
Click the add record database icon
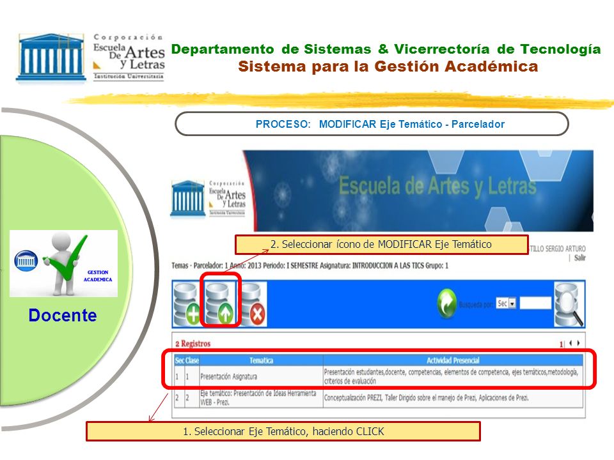click(x=187, y=303)
